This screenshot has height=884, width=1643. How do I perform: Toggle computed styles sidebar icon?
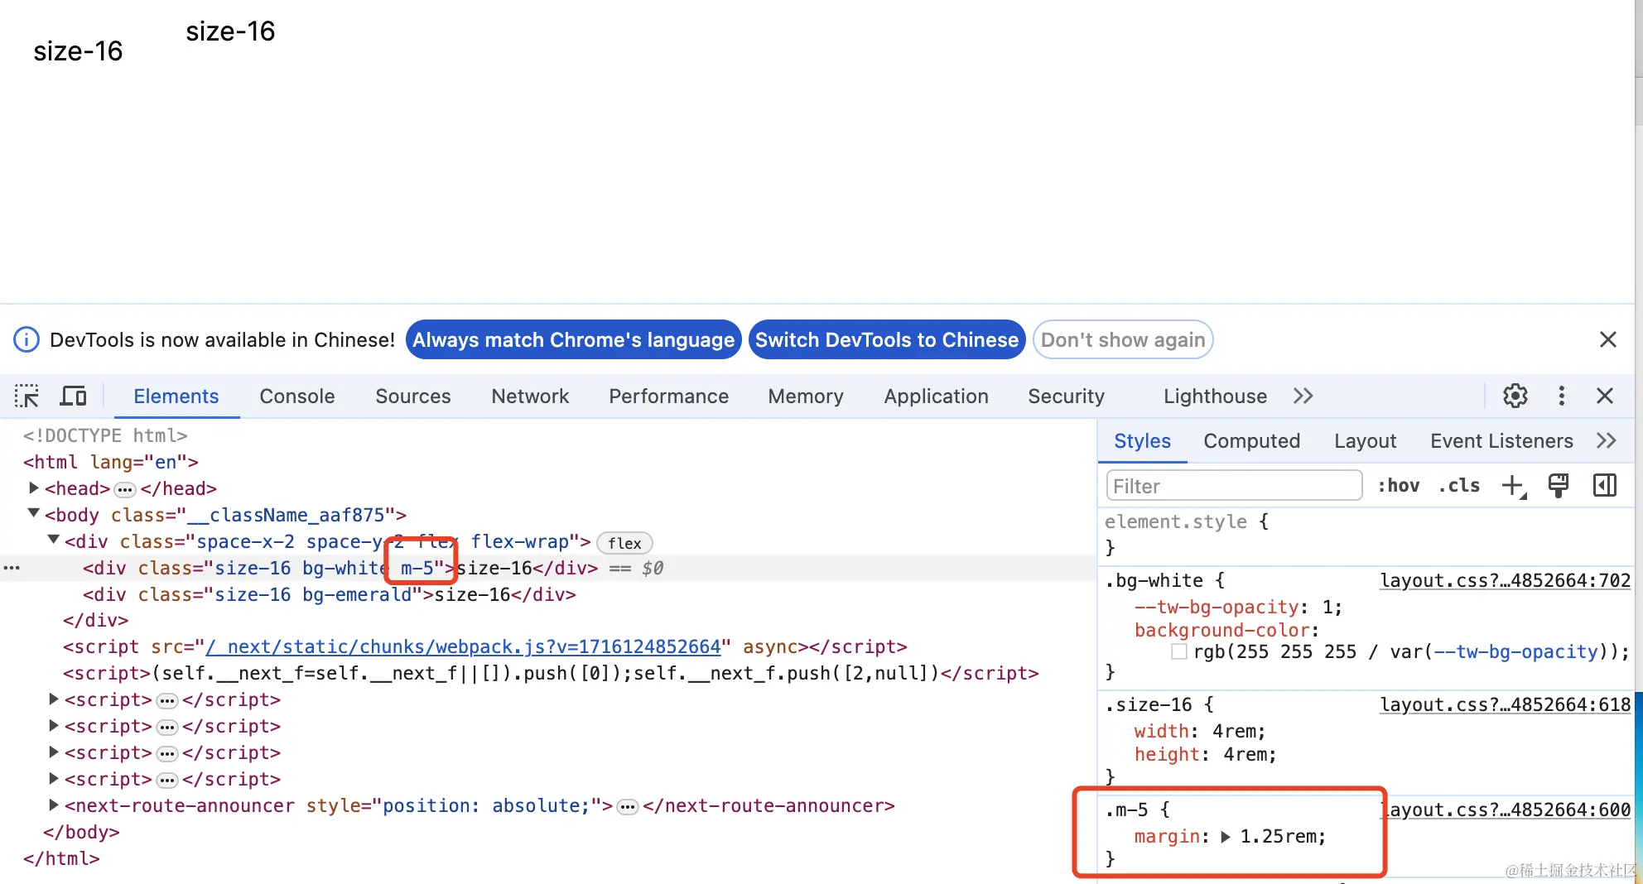[x=1605, y=486]
